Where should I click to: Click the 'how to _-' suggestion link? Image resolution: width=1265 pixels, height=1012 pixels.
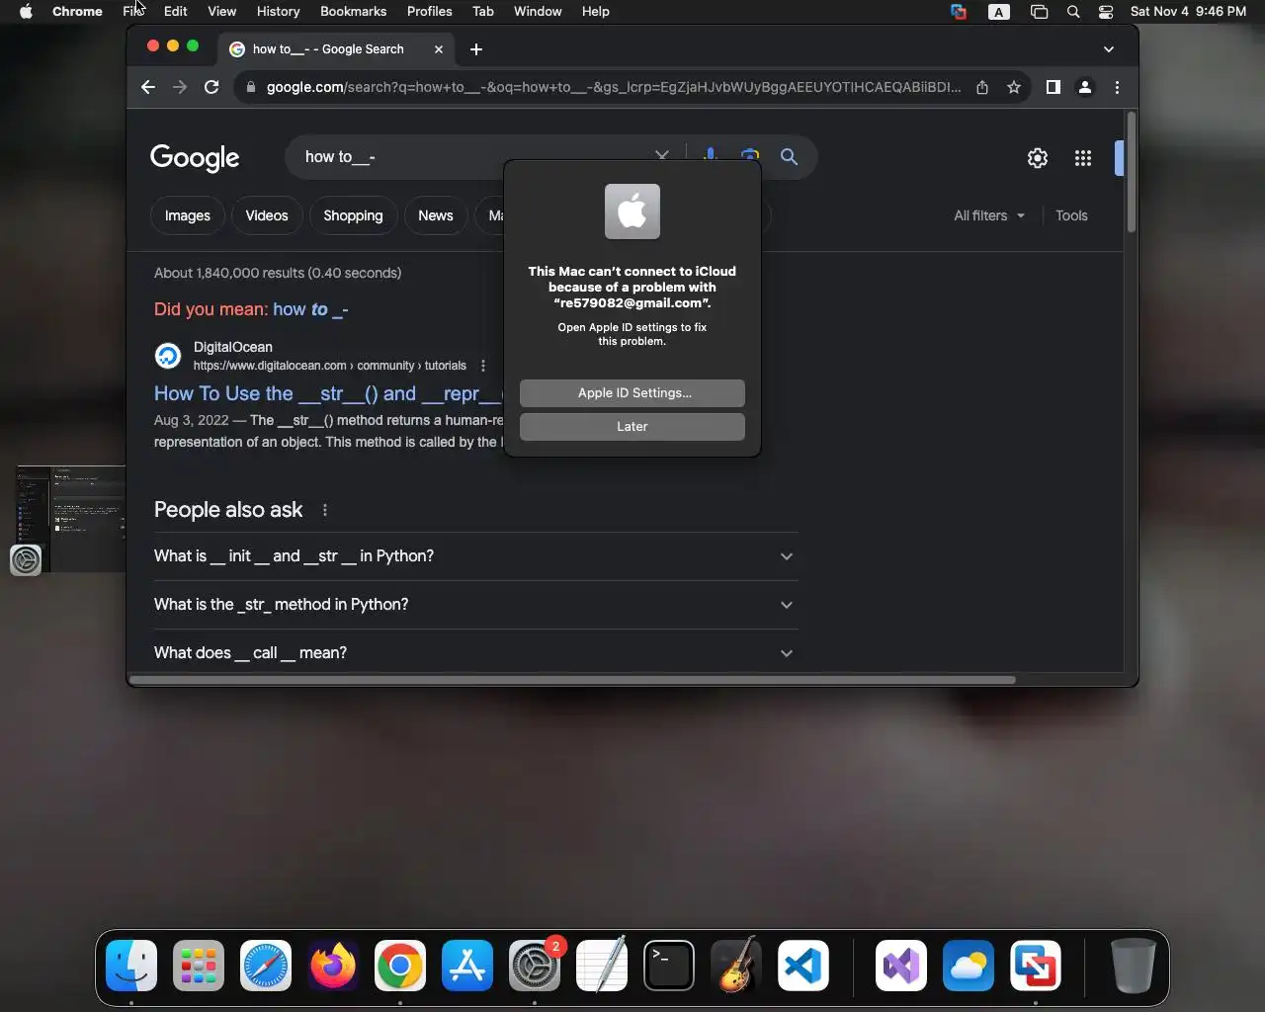(310, 309)
